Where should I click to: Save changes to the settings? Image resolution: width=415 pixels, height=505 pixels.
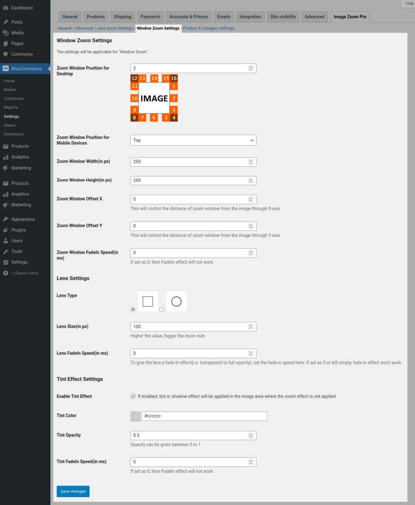73,491
